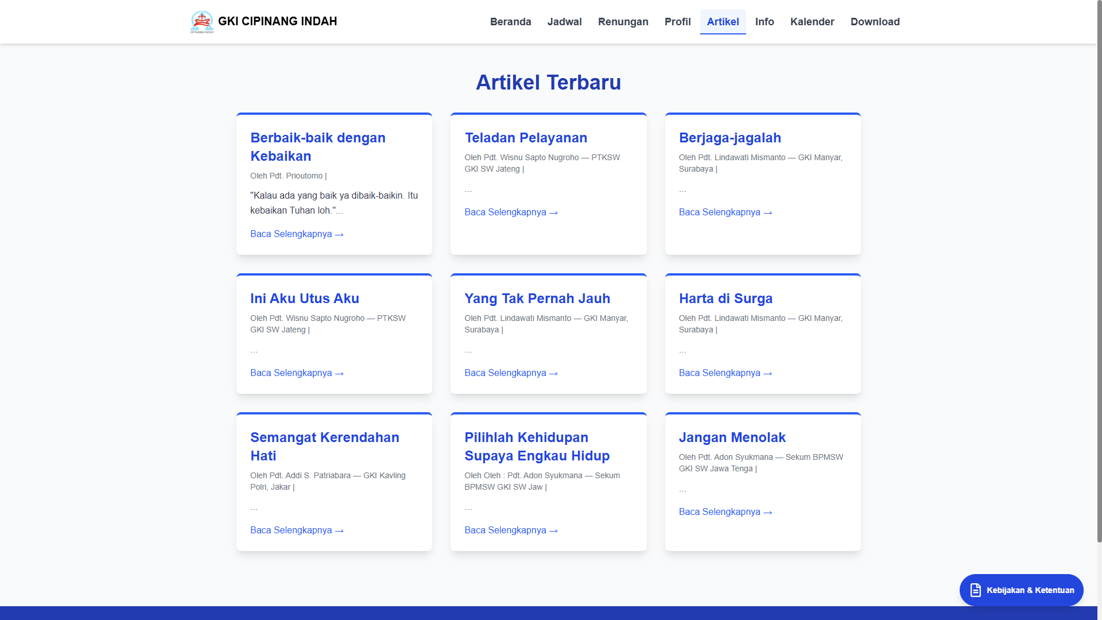Open the Renungan navigation item
Screen dimensions: 1102x620
pyautogui.click(x=623, y=22)
